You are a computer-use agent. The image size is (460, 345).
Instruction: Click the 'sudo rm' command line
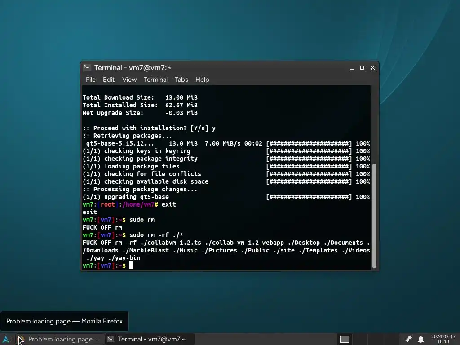pyautogui.click(x=119, y=220)
